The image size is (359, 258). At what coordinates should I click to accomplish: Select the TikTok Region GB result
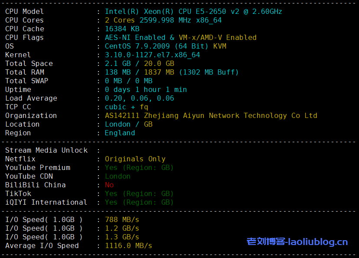[139, 193]
